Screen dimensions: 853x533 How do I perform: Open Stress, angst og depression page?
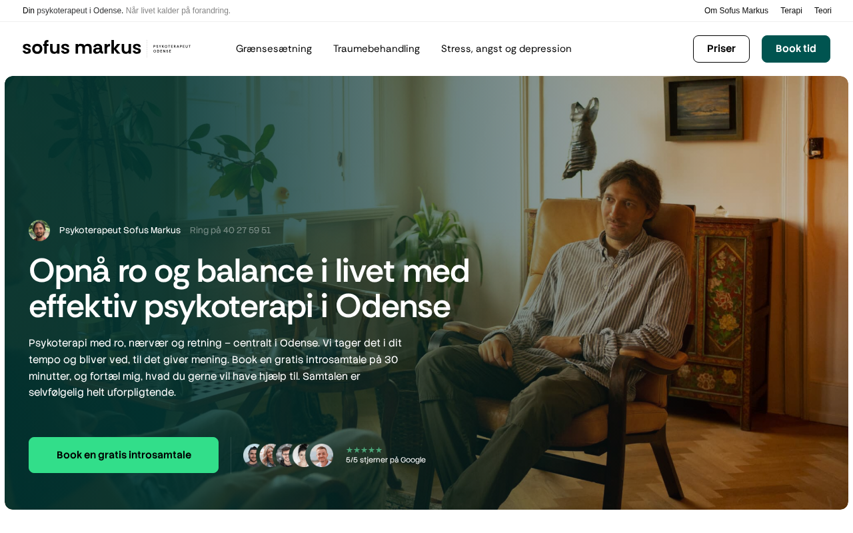tap(506, 49)
